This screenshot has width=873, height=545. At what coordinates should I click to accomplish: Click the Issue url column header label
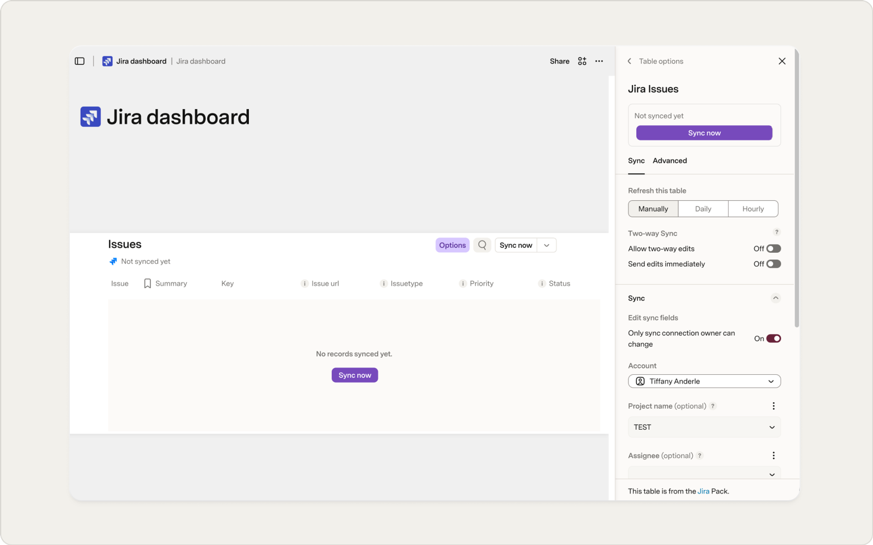pyautogui.click(x=325, y=284)
